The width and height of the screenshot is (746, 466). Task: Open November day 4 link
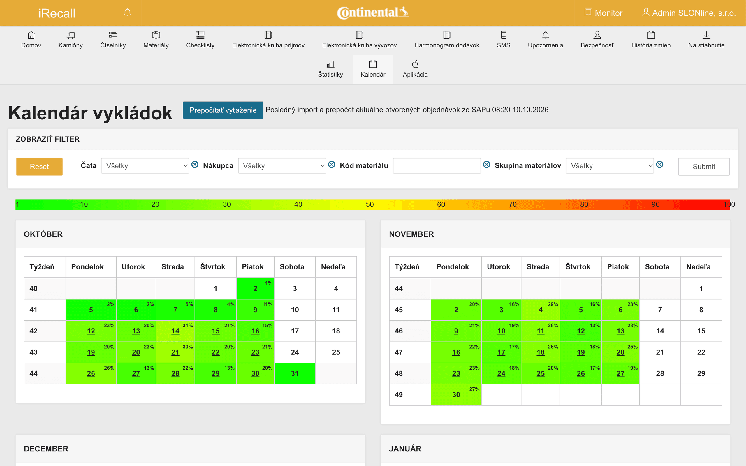[x=540, y=310]
